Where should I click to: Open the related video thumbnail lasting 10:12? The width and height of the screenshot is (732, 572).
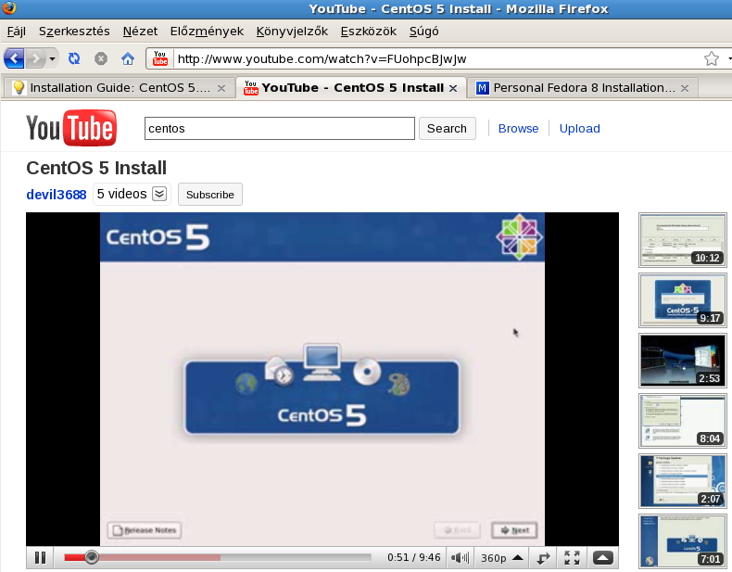pos(683,240)
